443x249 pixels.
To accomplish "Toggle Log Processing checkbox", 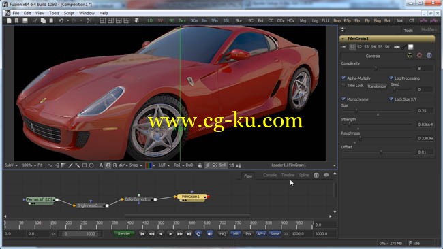I will click(391, 78).
